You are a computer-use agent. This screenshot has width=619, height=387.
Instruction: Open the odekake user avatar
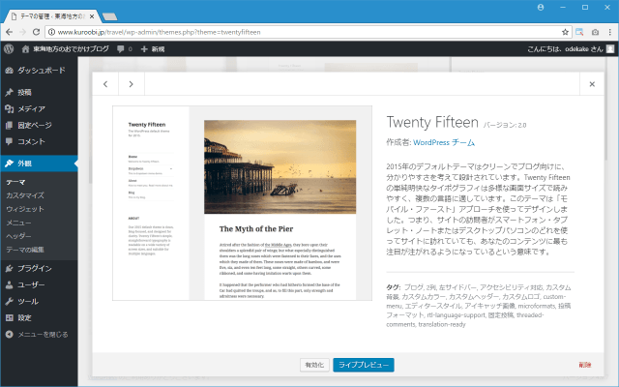[610, 49]
